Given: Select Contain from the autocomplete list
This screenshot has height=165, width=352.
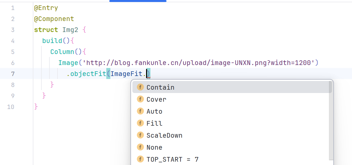Looking at the screenshot, I should [160, 87].
